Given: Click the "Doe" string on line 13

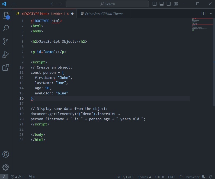Looking at the screenshot, I should pos(61,83).
